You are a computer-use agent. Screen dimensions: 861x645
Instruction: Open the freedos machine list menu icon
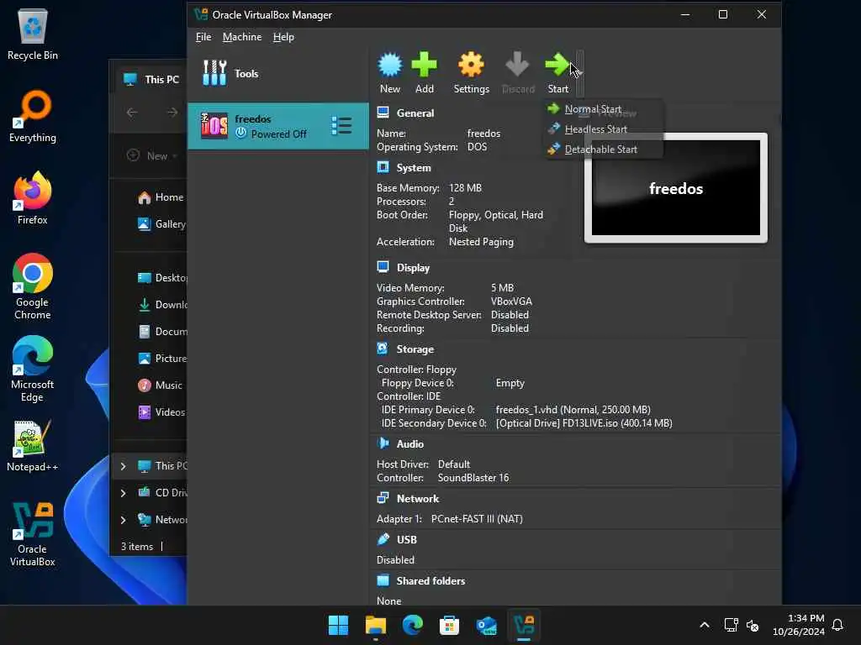click(x=341, y=126)
